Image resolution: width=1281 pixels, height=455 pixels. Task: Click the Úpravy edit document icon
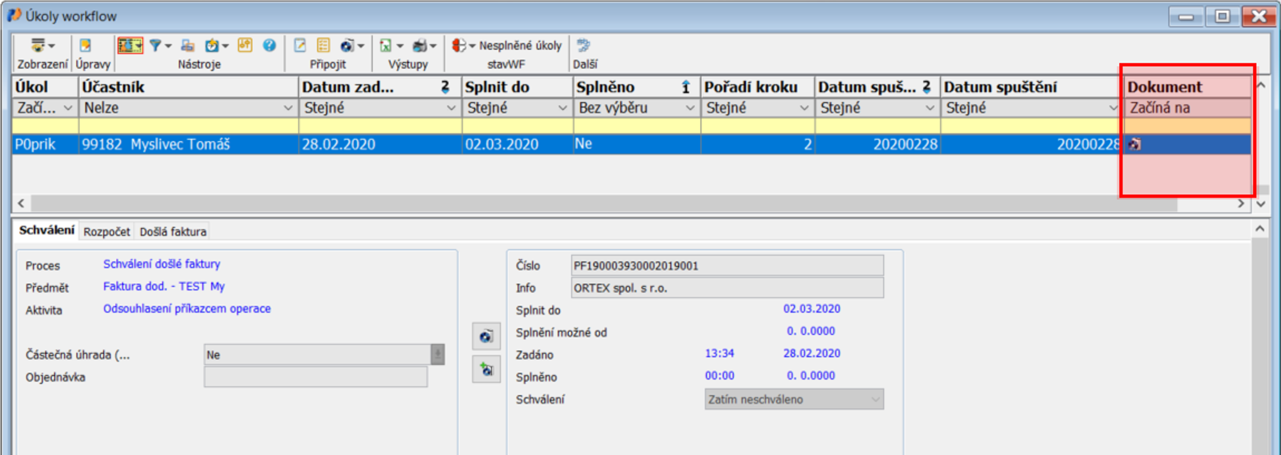(85, 46)
